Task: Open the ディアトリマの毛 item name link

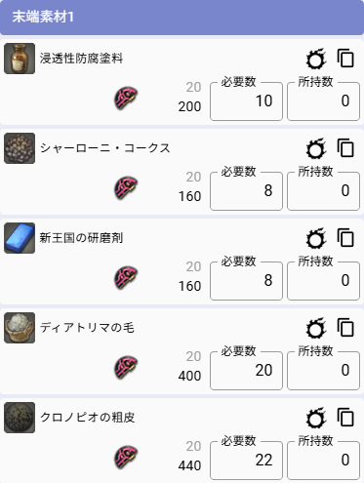Action: [87, 328]
